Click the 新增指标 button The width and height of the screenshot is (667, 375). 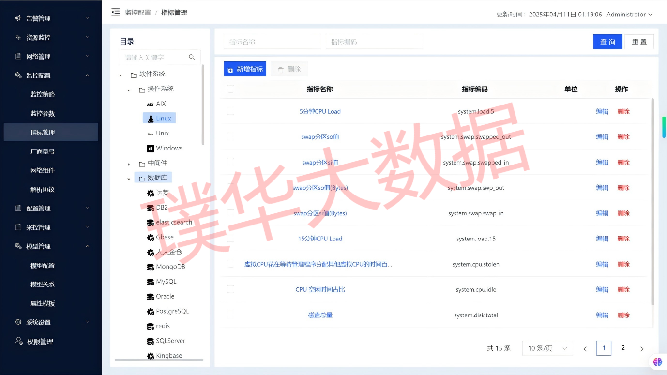coord(245,69)
